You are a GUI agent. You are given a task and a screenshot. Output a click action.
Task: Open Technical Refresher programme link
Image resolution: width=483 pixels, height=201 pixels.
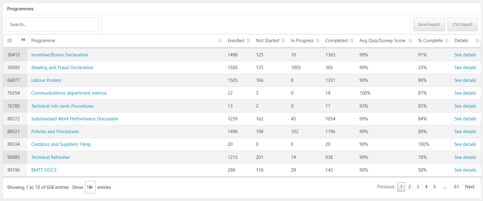point(50,157)
